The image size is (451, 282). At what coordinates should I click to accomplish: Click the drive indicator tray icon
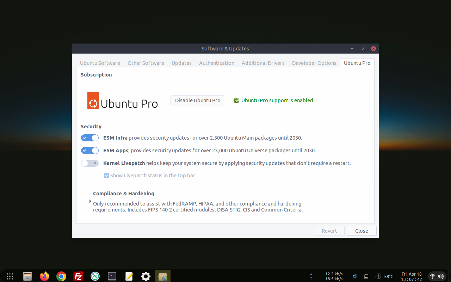click(366, 276)
